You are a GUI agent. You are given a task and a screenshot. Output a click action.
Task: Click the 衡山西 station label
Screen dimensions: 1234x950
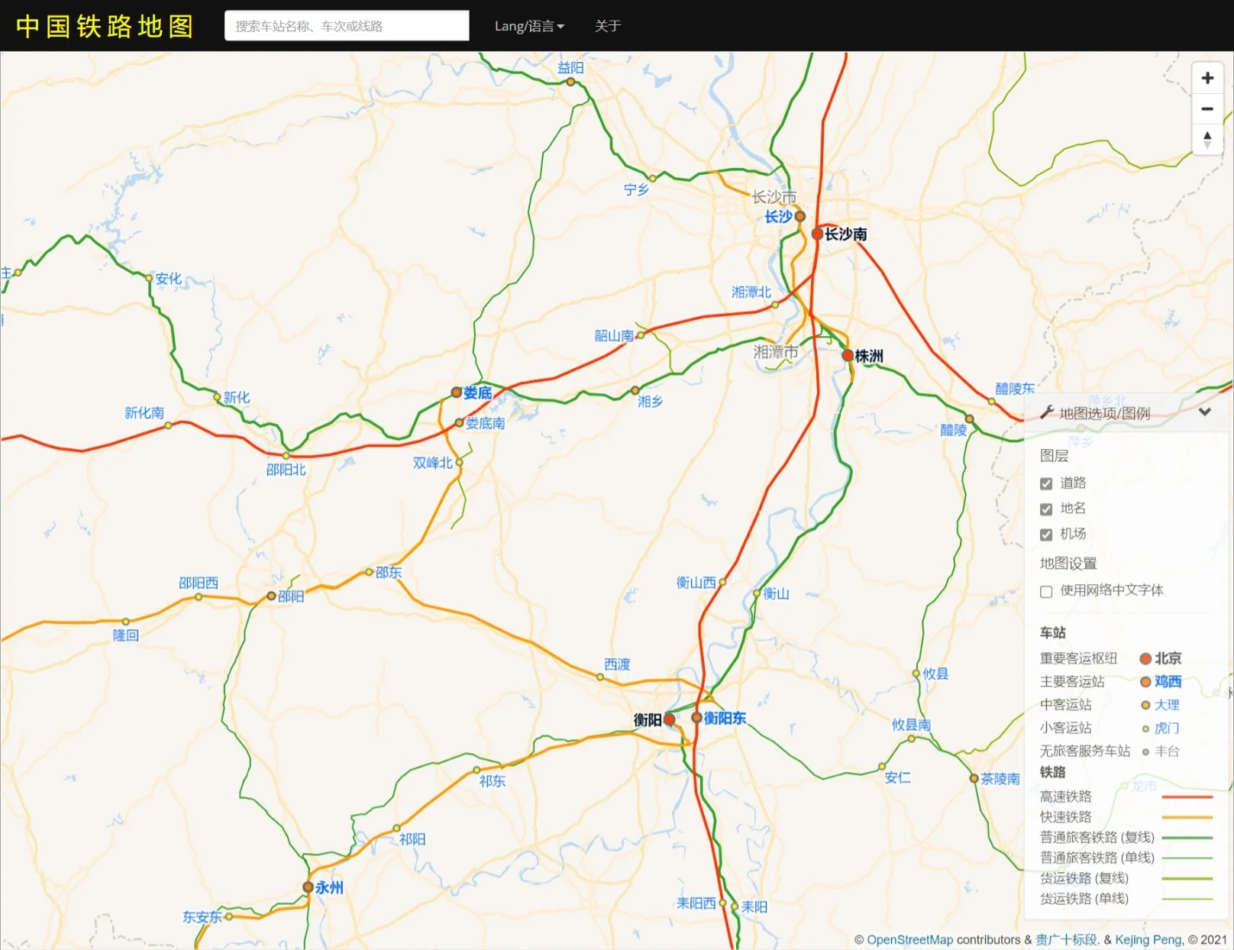pyautogui.click(x=696, y=583)
